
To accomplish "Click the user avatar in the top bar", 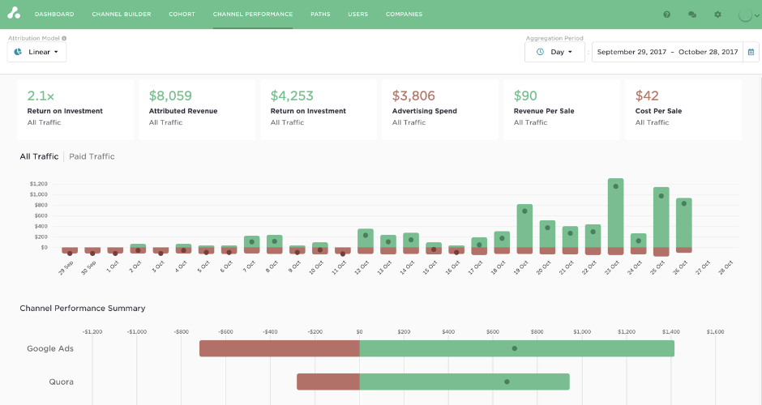I will coord(745,15).
